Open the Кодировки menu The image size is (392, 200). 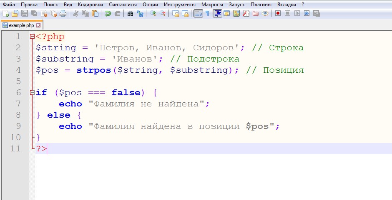point(90,4)
